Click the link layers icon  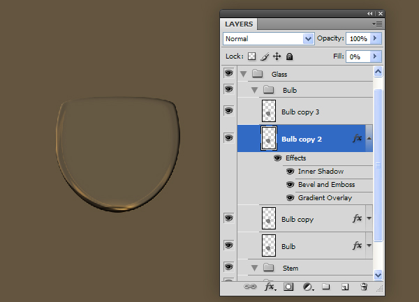[250, 287]
